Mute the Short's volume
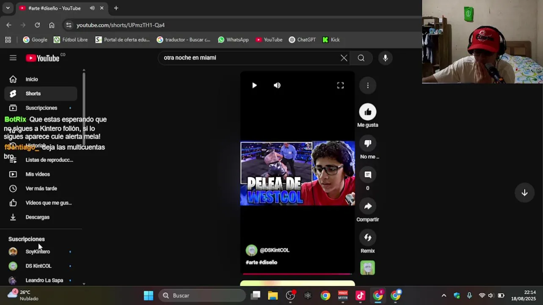 tap(277, 86)
